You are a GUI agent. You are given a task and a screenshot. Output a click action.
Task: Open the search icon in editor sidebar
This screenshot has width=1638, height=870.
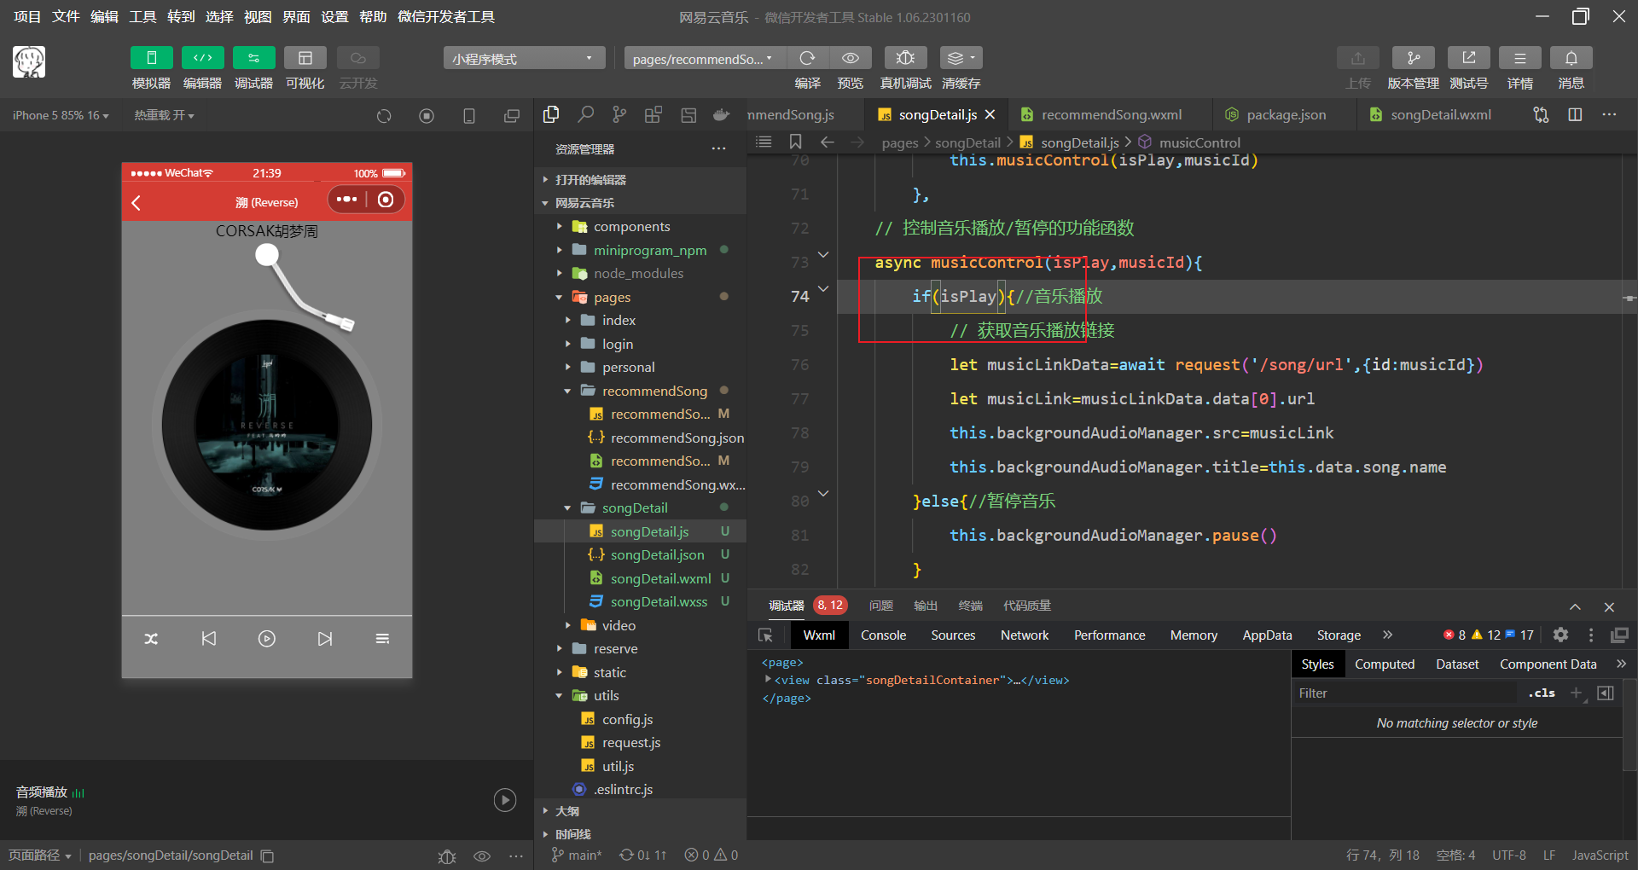point(585,114)
